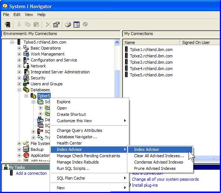Expand the Network tree node
The width and height of the screenshot is (221, 193).
pyautogui.click(x=19, y=66)
